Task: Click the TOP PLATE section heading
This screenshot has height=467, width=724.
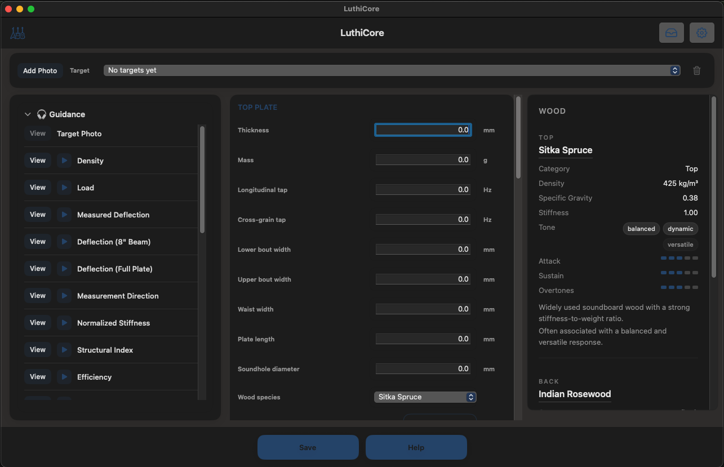Action: pyautogui.click(x=257, y=108)
